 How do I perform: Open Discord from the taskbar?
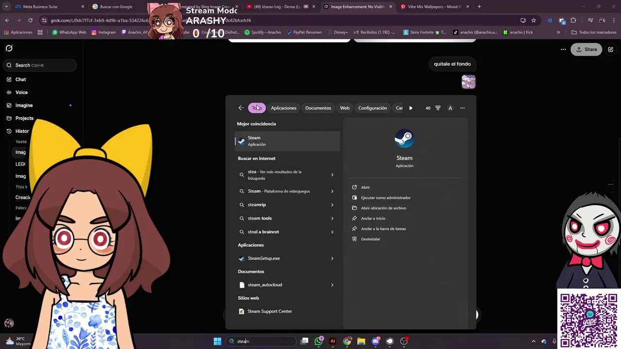(x=376, y=341)
